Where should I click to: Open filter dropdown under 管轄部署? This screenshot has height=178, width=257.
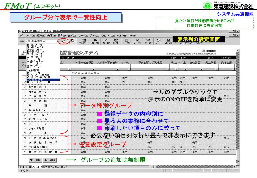[201, 69]
